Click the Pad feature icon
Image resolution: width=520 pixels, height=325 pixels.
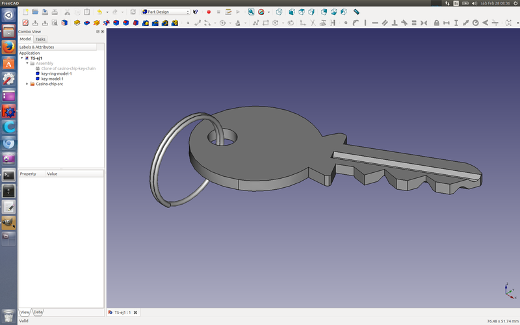(77, 23)
